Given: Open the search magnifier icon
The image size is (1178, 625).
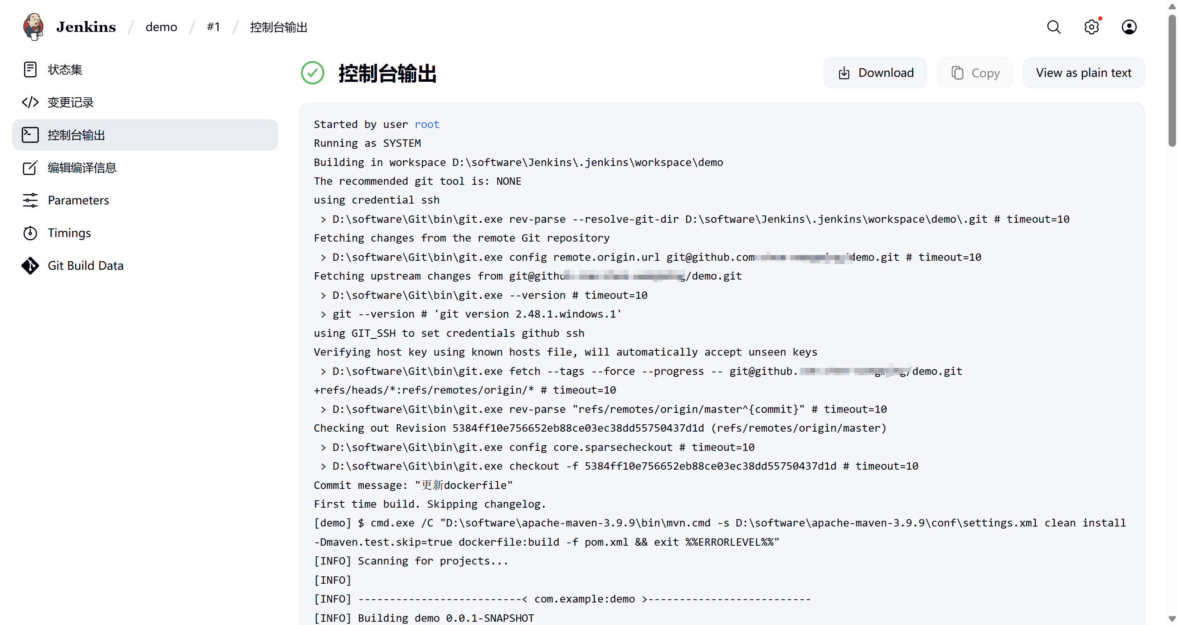Looking at the screenshot, I should 1054,27.
